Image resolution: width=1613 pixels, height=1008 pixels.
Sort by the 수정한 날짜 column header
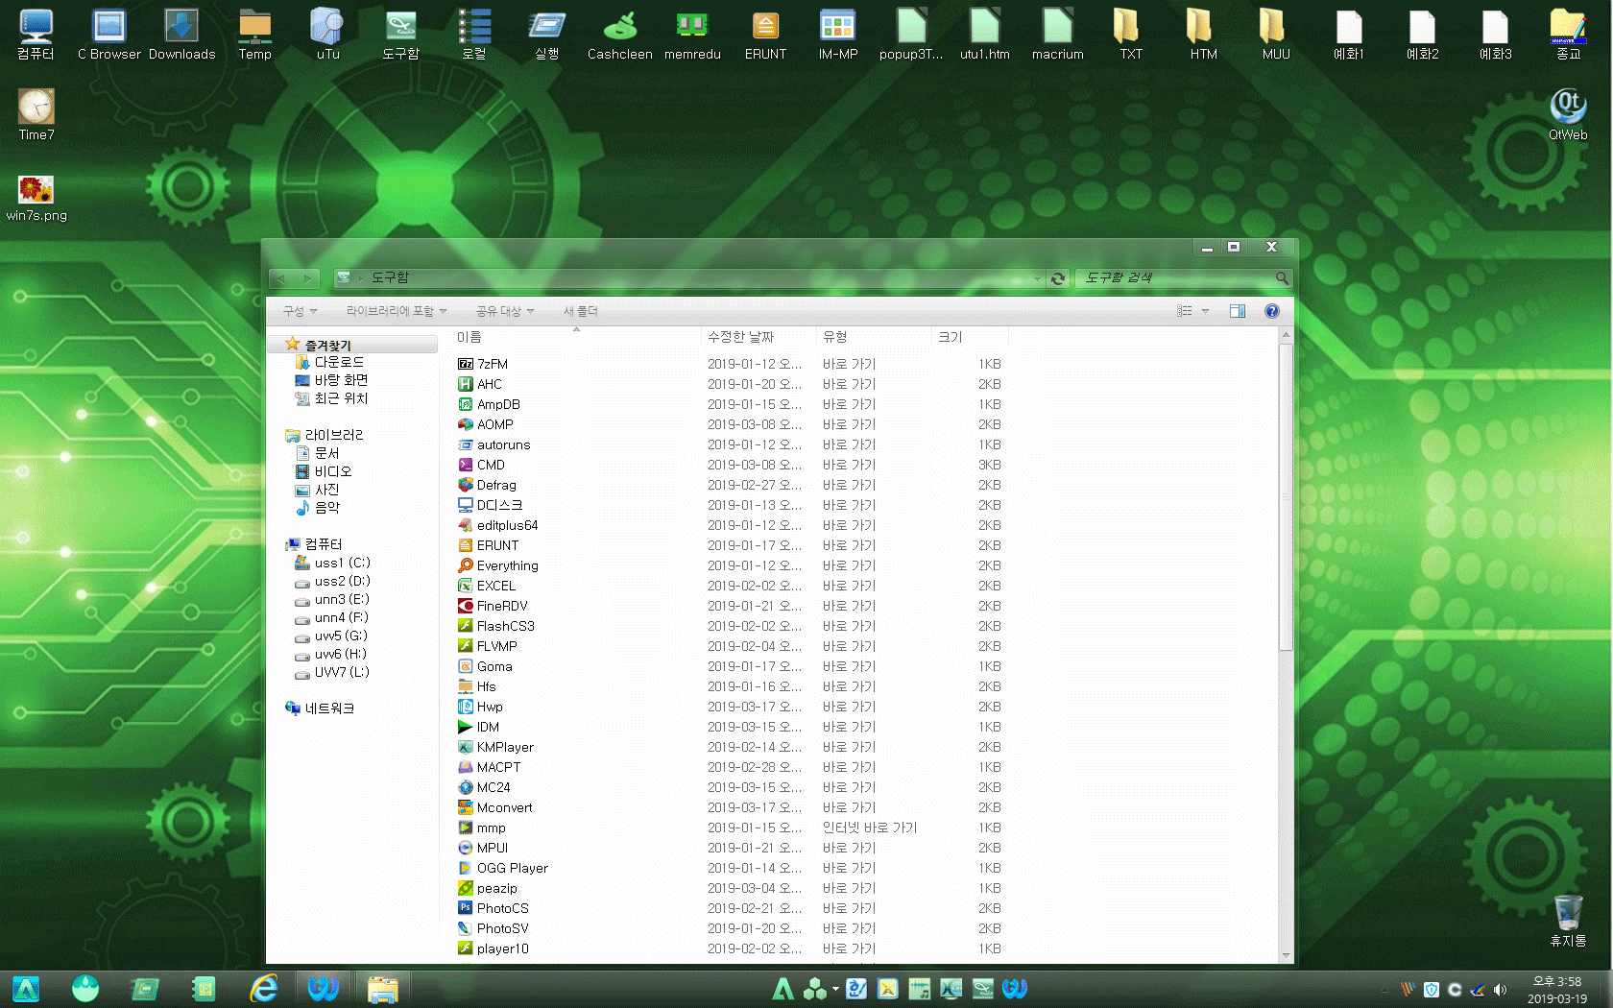click(759, 337)
